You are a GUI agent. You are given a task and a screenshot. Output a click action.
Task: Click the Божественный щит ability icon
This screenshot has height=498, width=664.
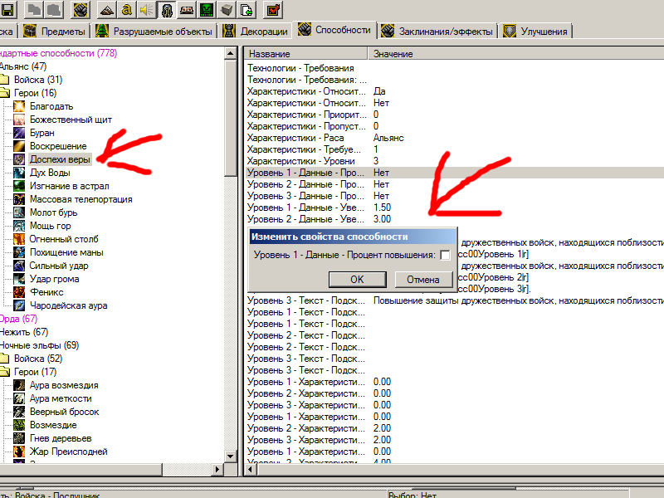(19, 120)
